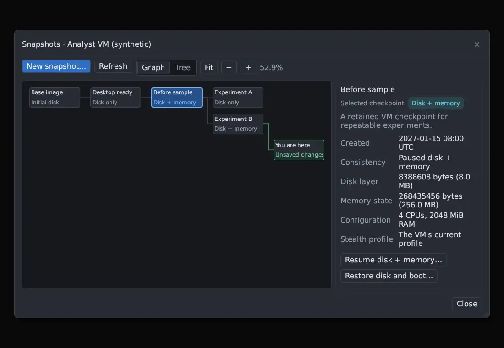This screenshot has height=348, width=504.
Task: Select the Experiment B snapshot node
Action: pos(238,124)
